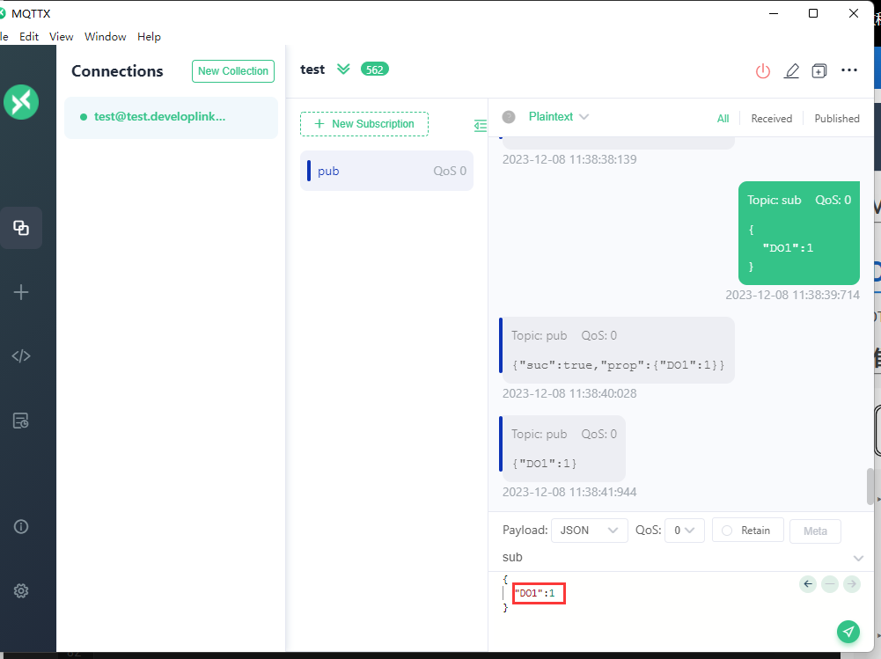881x659 pixels.
Task: Click New Collection button
Action: click(233, 71)
